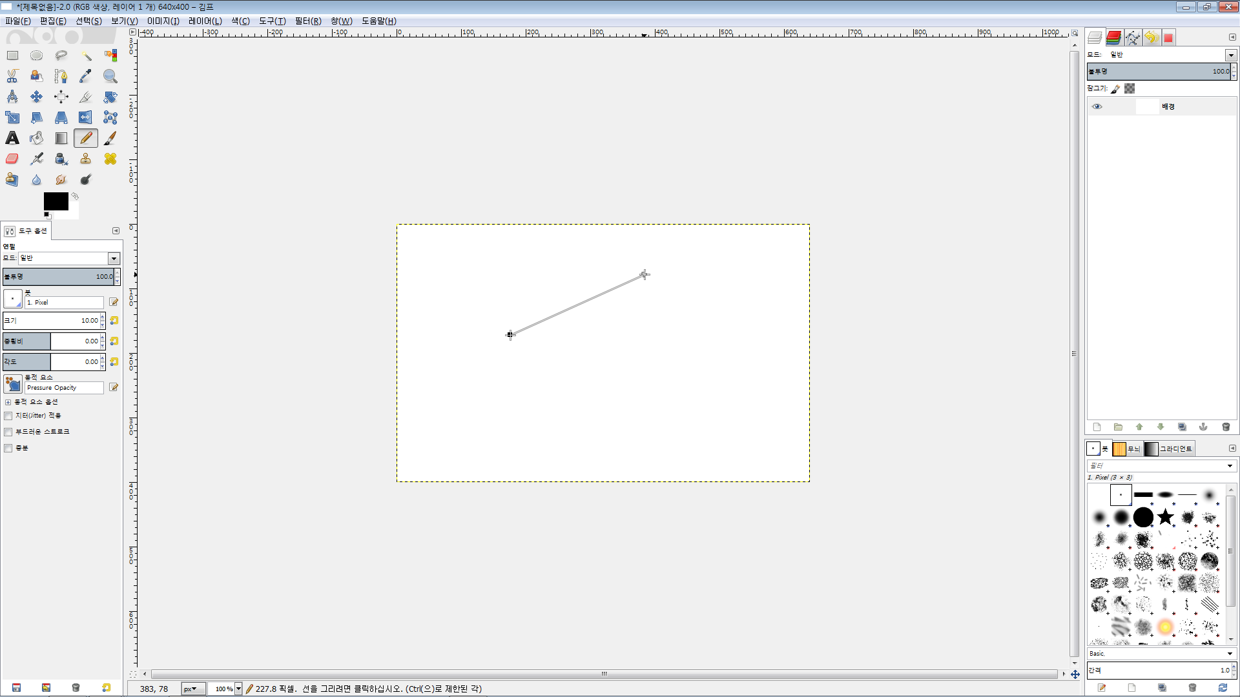Enable the 부드러운 스트로크 checkbox
1240x697 pixels.
pos(8,432)
